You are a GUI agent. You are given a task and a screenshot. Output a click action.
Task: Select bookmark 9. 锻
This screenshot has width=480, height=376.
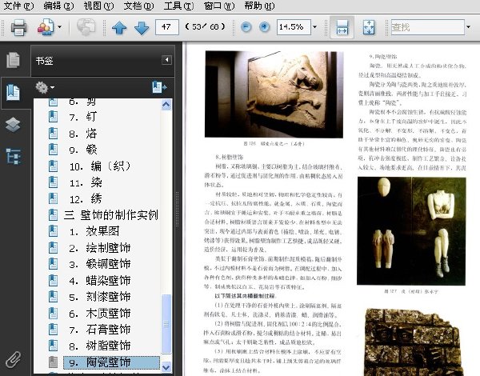(x=83, y=150)
